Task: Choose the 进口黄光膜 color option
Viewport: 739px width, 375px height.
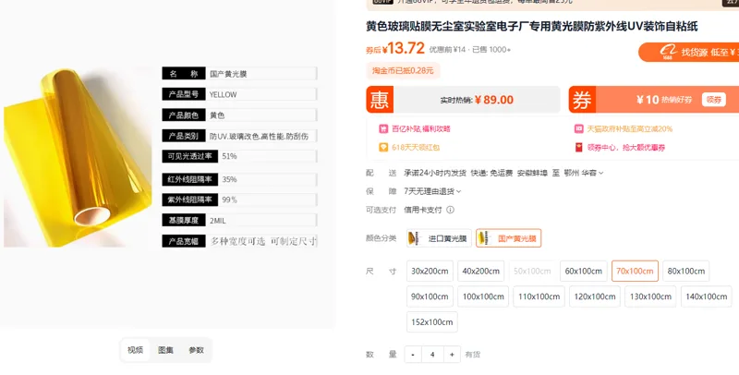Action: pyautogui.click(x=439, y=238)
